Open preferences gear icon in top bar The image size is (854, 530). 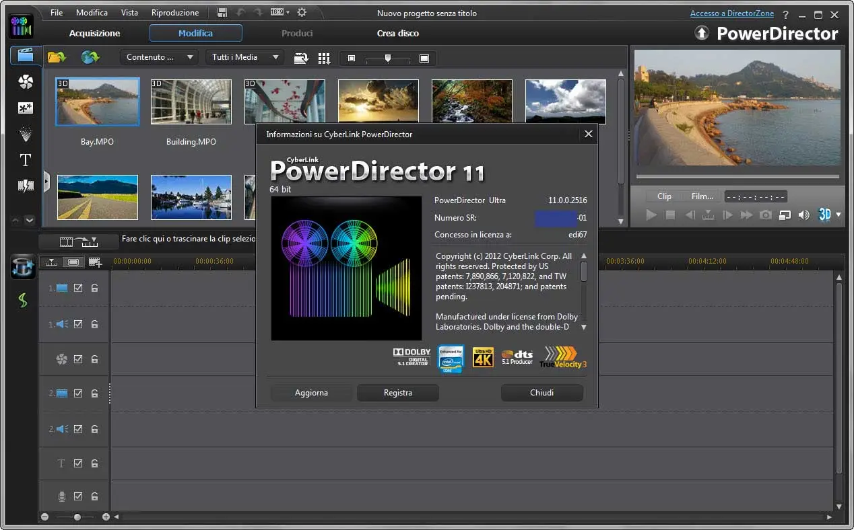coord(302,12)
